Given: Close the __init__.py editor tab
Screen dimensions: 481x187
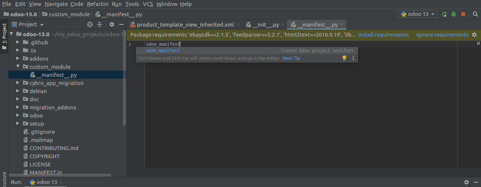Looking at the screenshot, I should click(283, 25).
